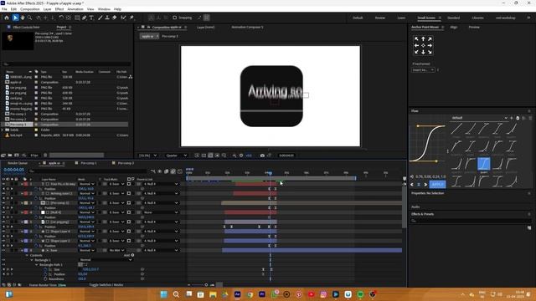Click the Home icon in toolbar
536x301 pixels.
pyautogui.click(x=7, y=18)
